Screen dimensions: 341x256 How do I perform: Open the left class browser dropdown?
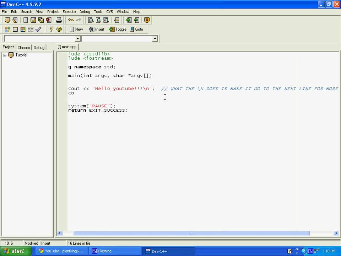click(77, 38)
